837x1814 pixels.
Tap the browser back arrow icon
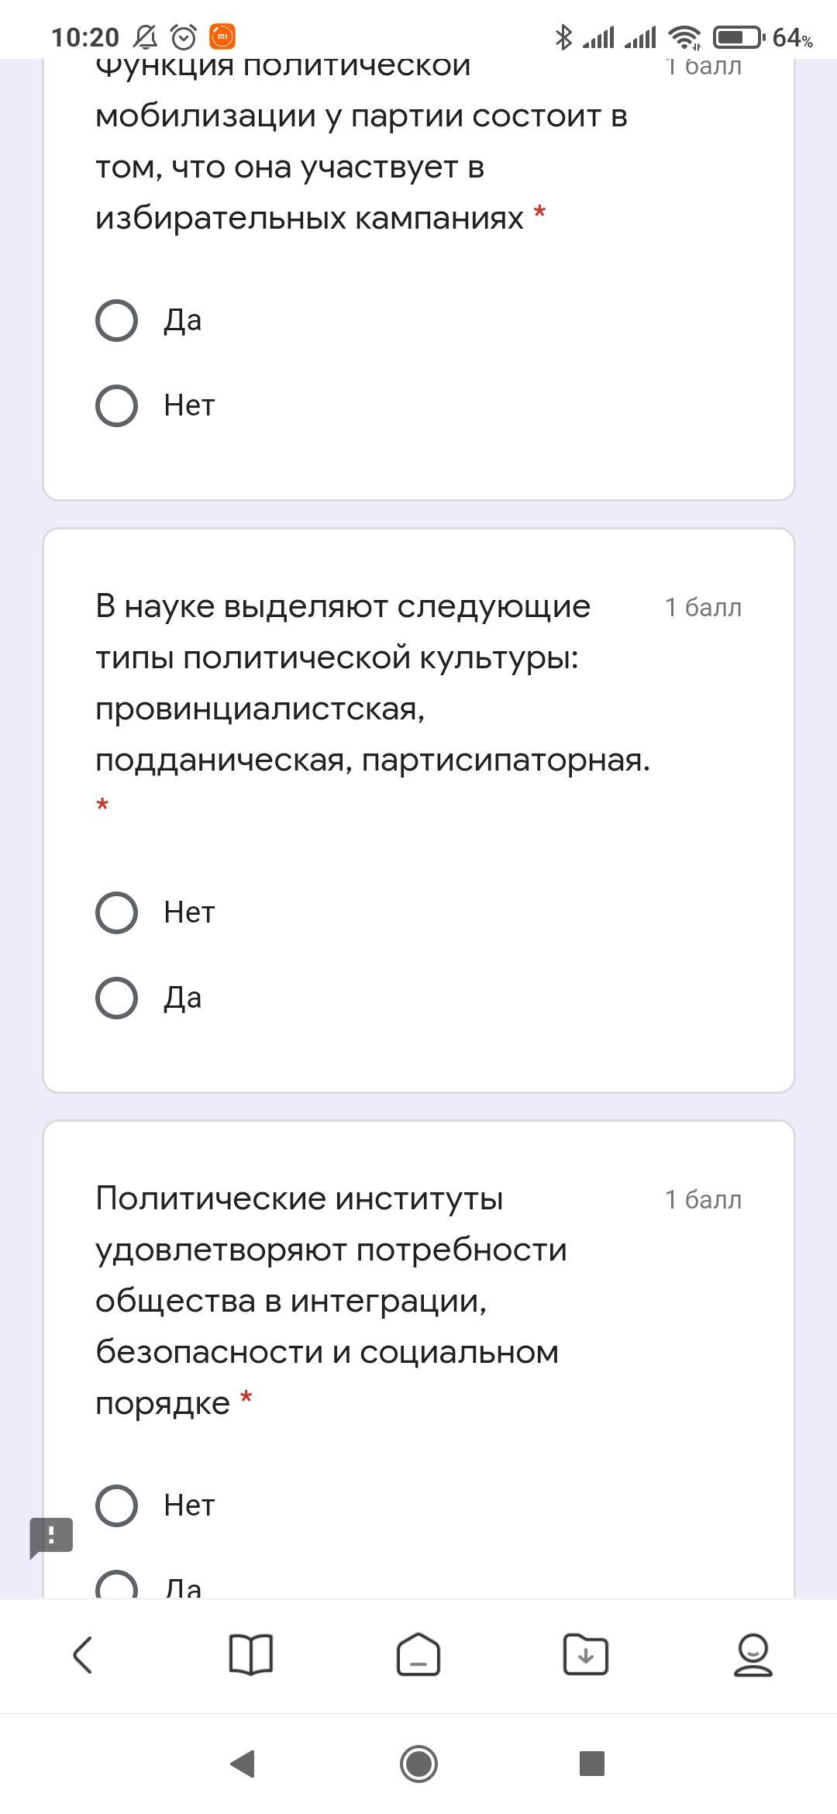pyautogui.click(x=83, y=1655)
